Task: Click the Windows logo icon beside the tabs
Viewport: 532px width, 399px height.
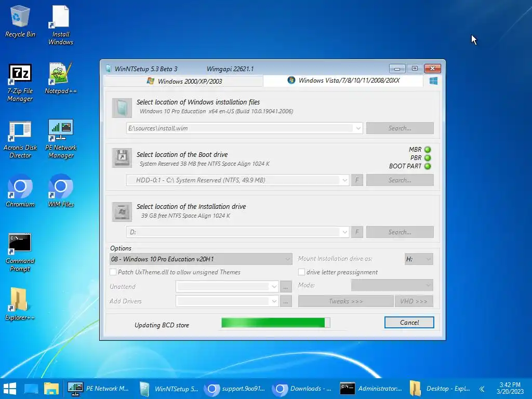Action: click(x=433, y=81)
